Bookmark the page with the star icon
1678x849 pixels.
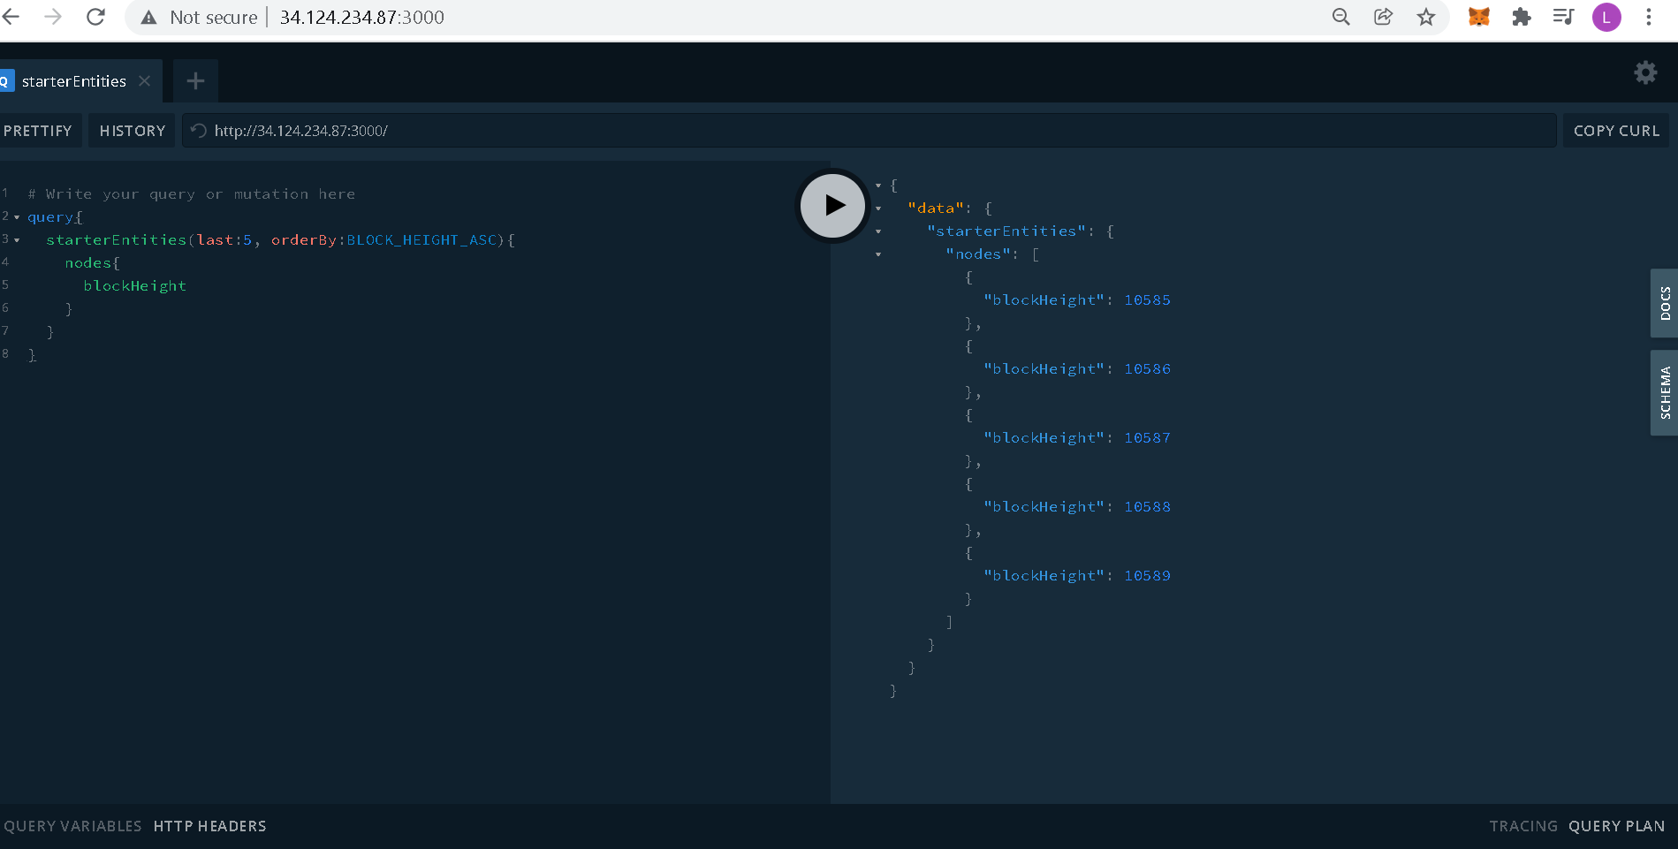point(1426,17)
